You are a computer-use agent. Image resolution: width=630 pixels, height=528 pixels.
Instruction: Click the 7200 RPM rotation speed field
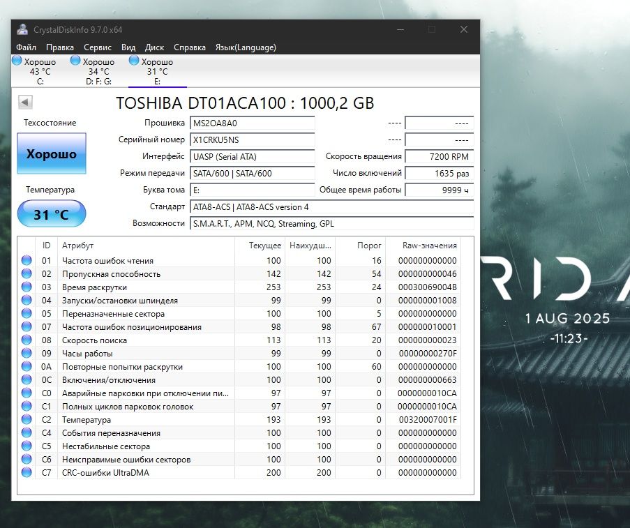[439, 157]
